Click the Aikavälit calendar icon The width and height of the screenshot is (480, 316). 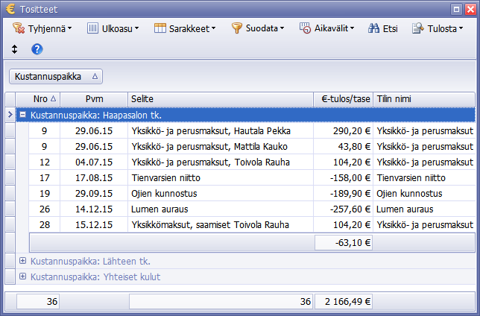click(305, 28)
